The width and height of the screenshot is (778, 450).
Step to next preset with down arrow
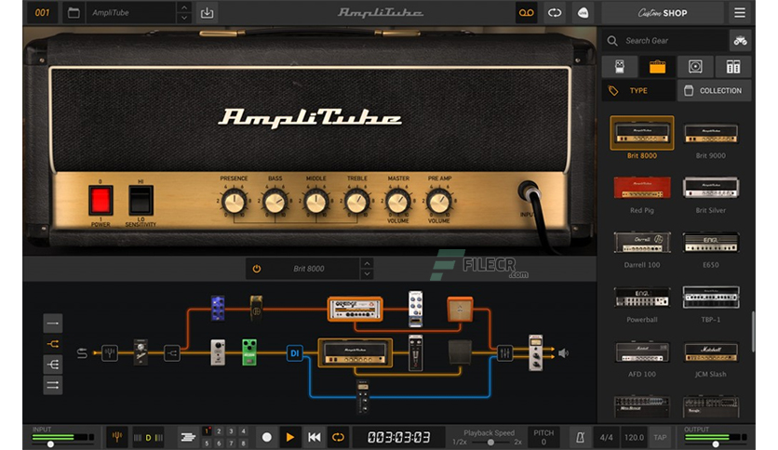pyautogui.click(x=184, y=18)
